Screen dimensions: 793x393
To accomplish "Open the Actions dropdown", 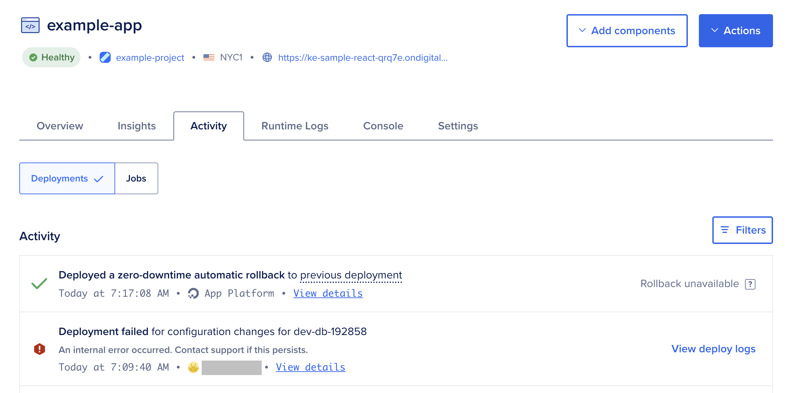I will point(735,30).
